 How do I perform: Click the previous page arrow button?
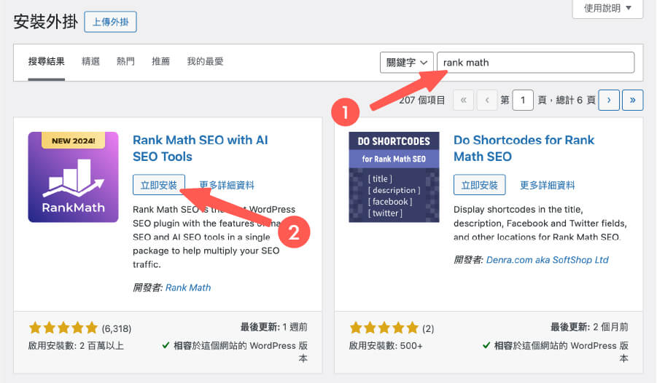[487, 100]
